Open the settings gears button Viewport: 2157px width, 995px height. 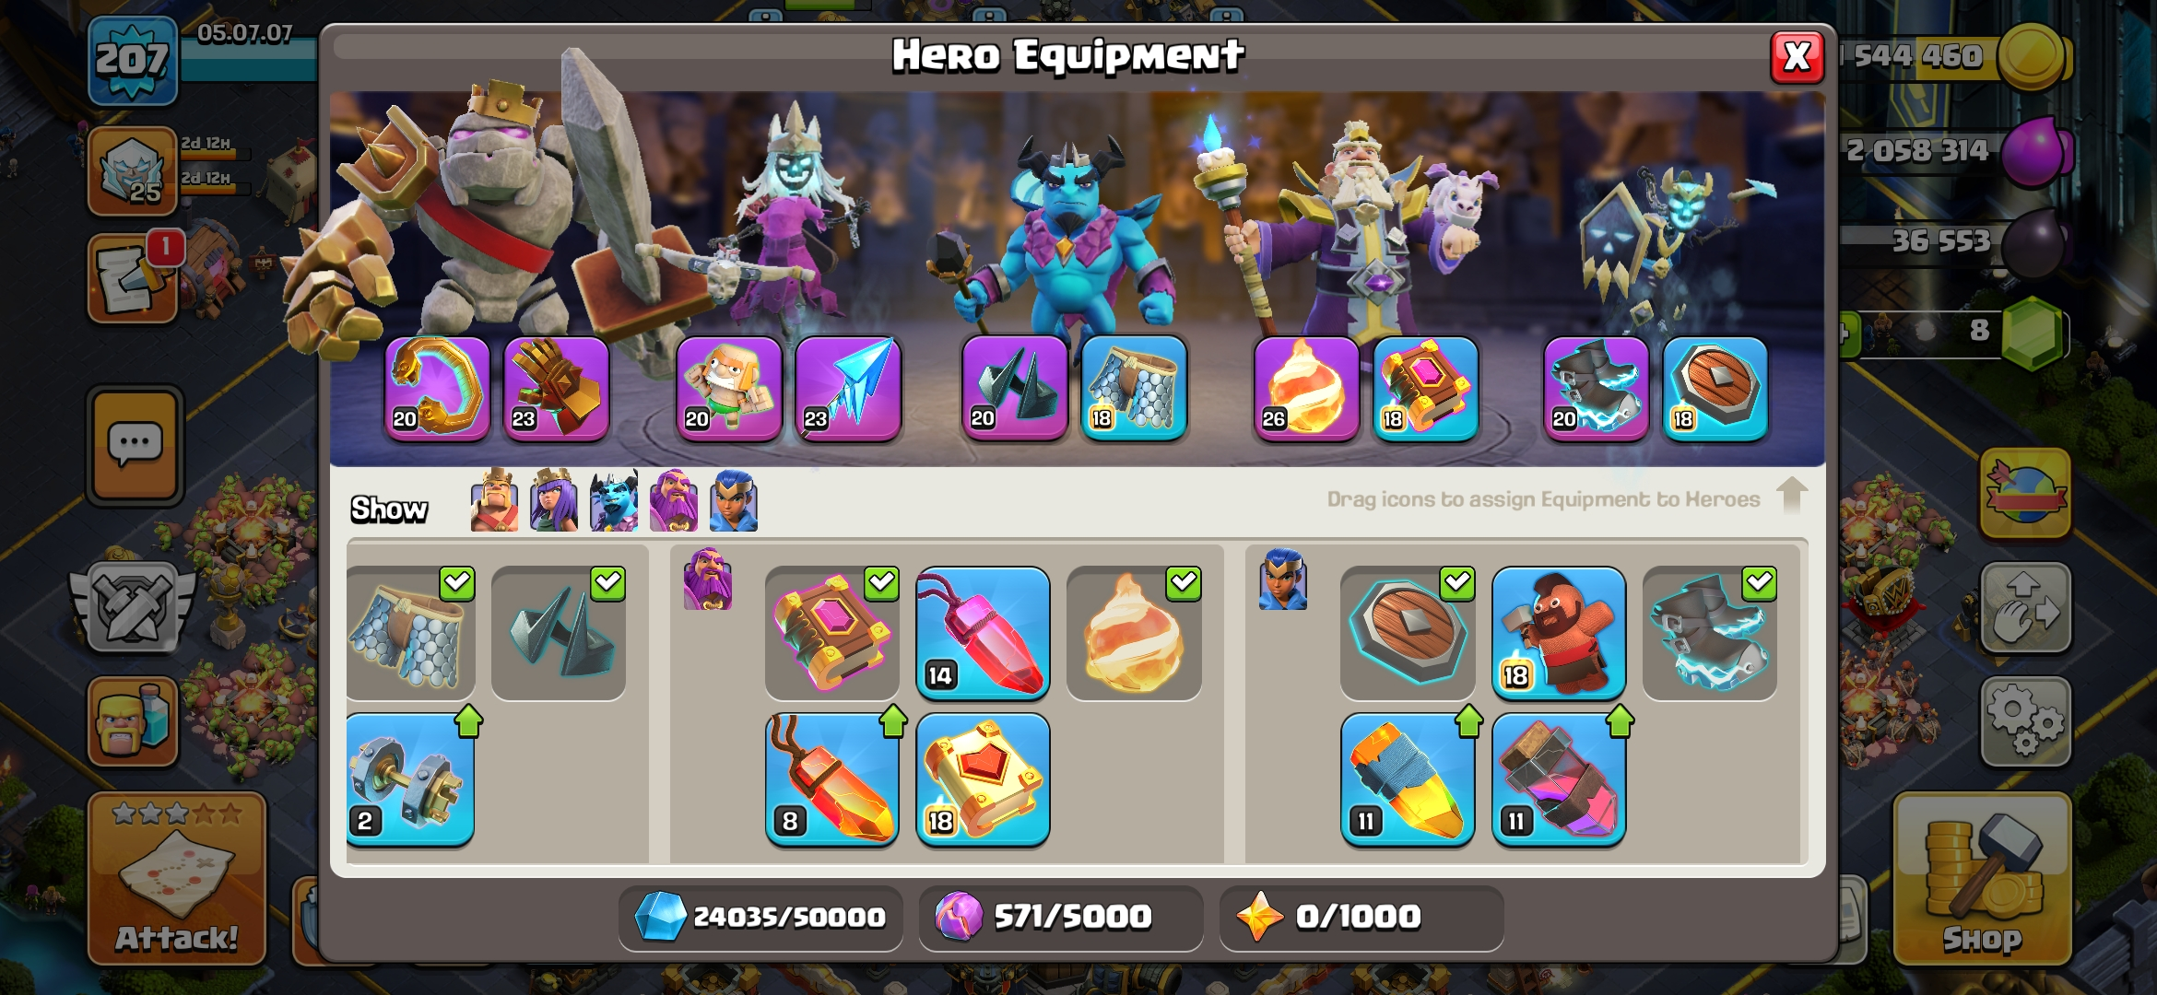point(2025,721)
